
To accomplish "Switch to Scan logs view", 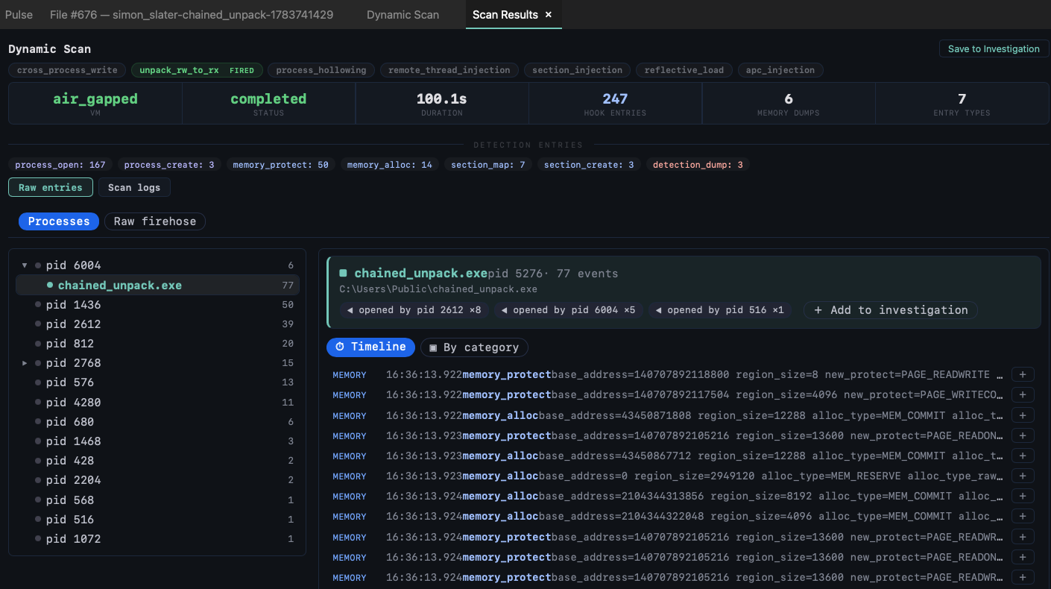I will click(x=134, y=187).
